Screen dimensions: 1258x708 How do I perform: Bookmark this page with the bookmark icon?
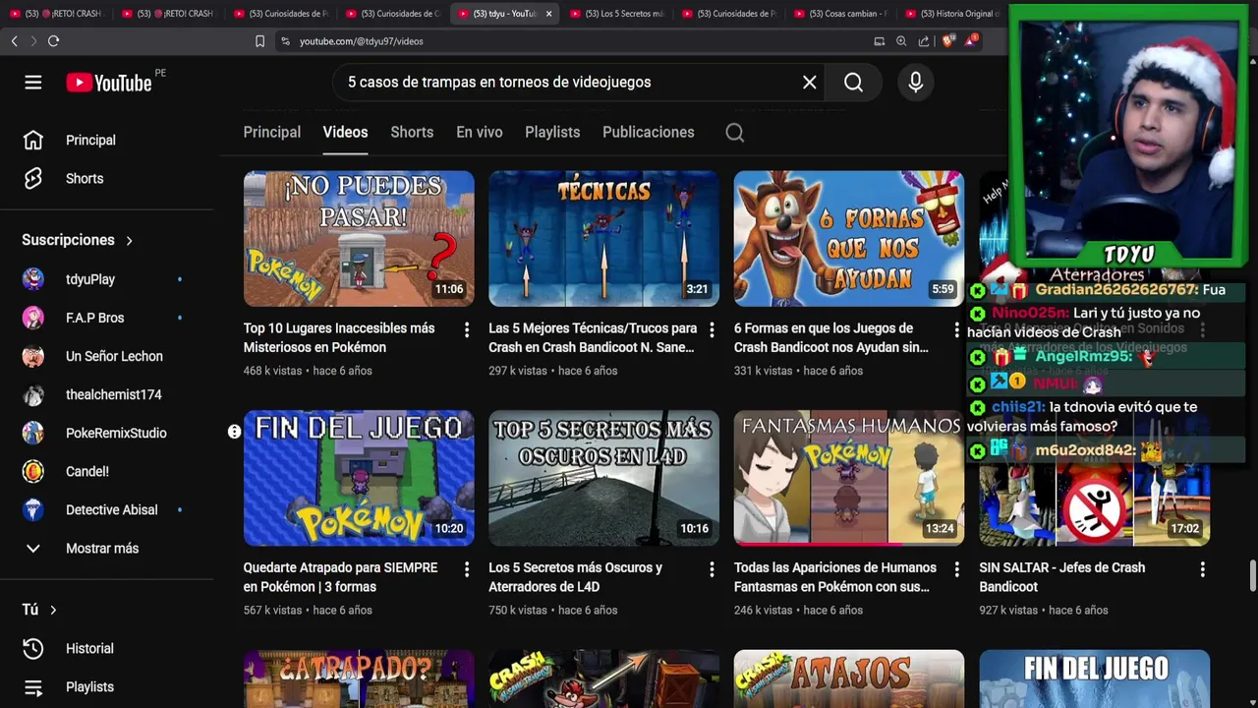(x=259, y=41)
